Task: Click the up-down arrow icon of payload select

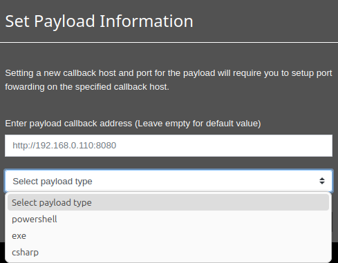Action: click(x=322, y=181)
